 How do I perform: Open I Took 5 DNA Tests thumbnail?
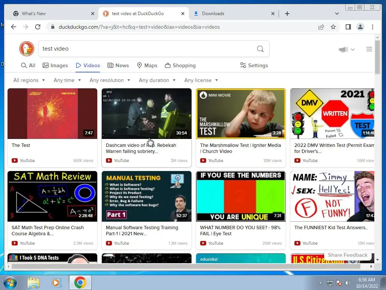[52, 258]
